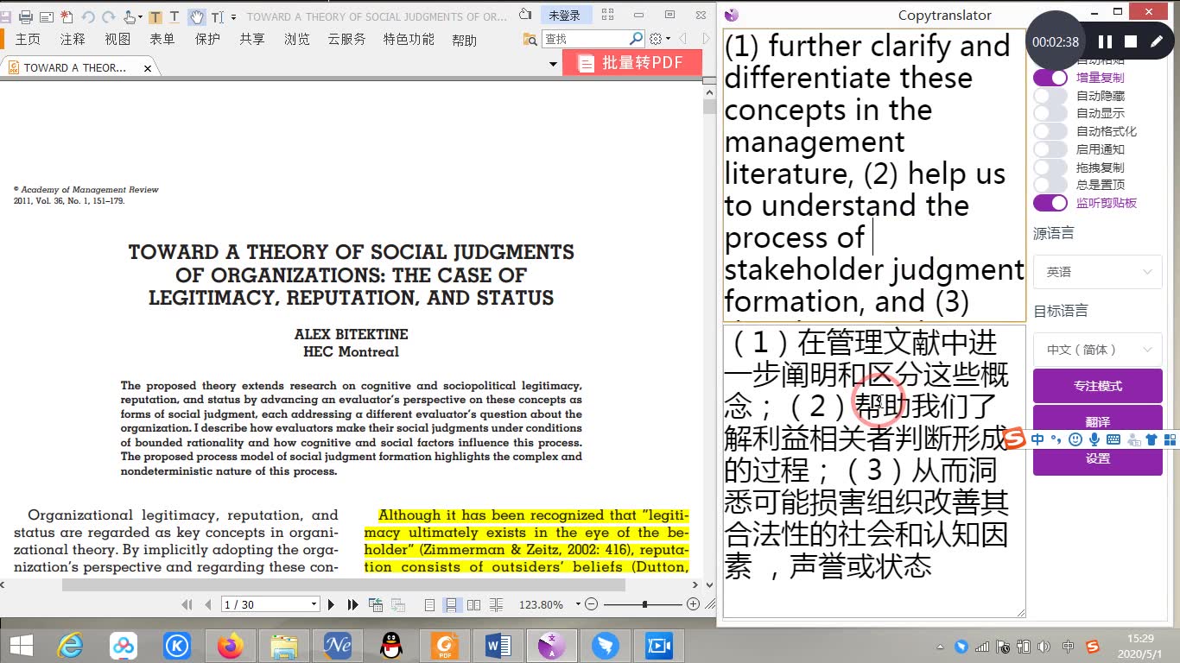Go to previous page arrow
This screenshot has width=1180, height=663.
[x=207, y=604]
